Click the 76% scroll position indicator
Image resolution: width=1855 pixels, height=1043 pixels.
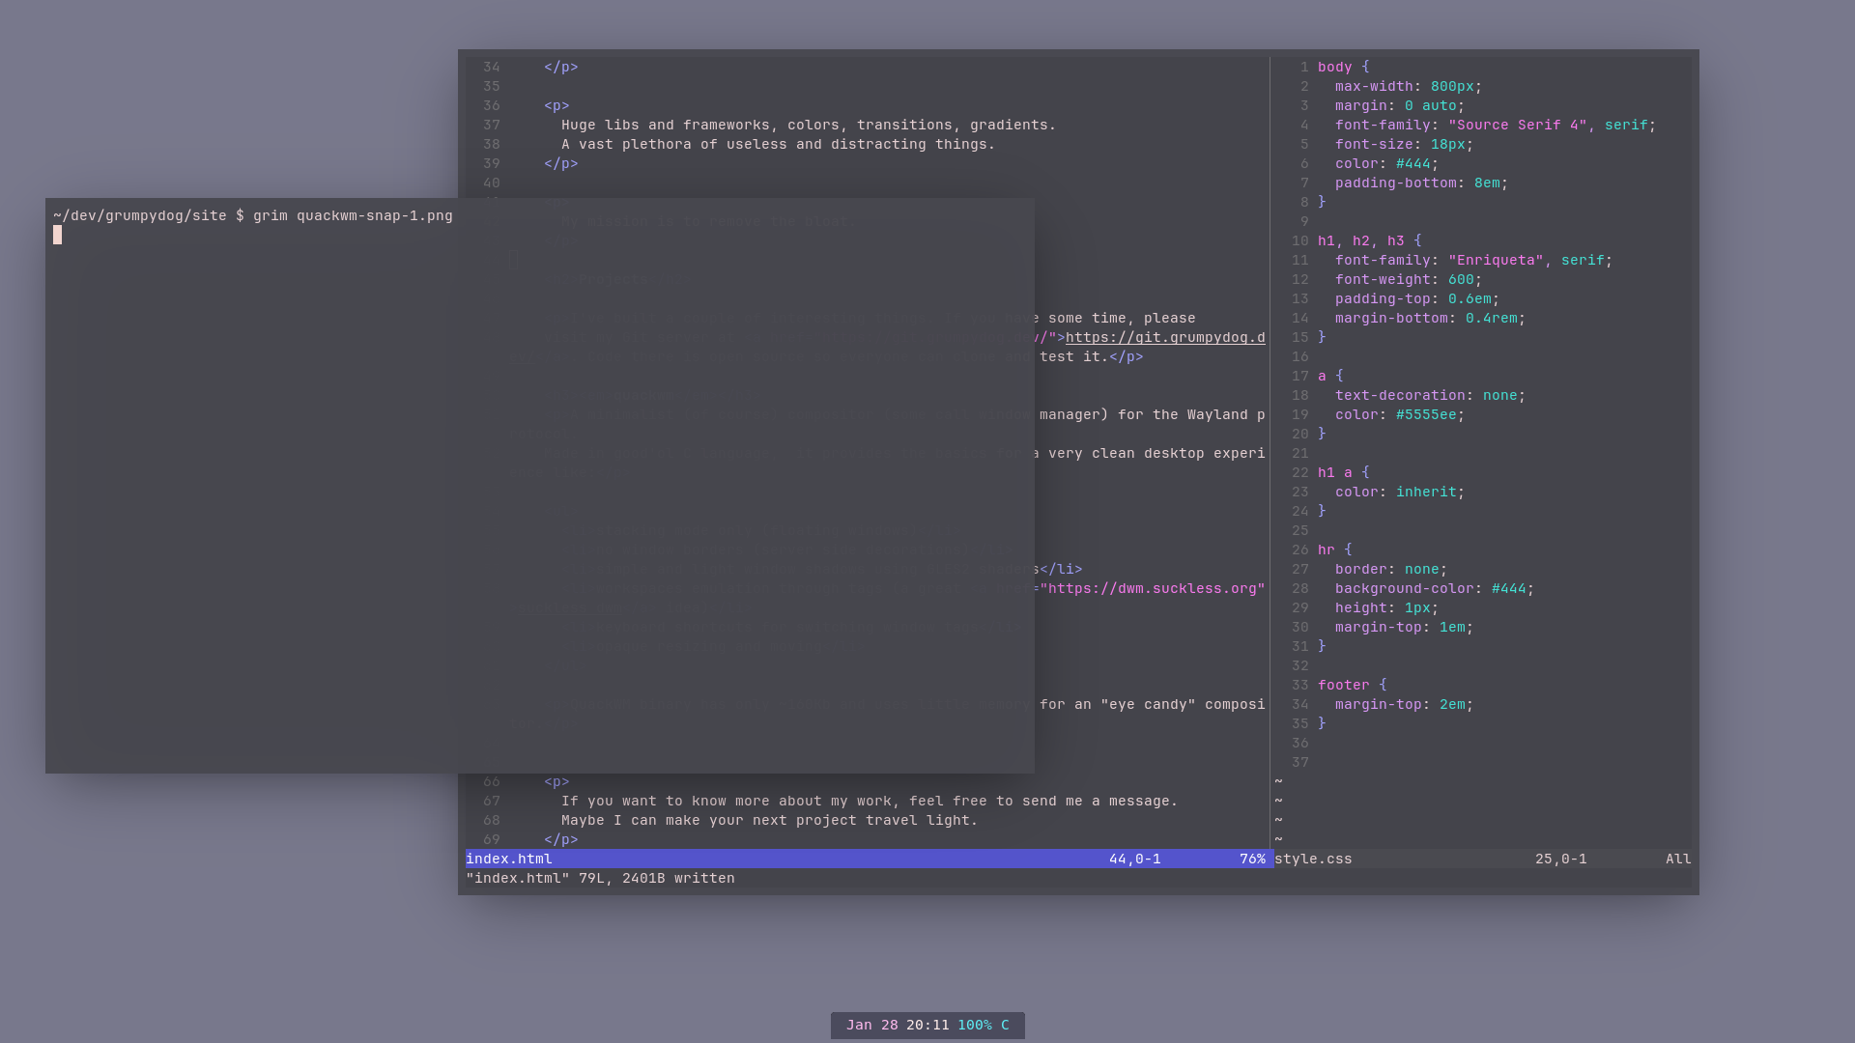coord(1252,859)
